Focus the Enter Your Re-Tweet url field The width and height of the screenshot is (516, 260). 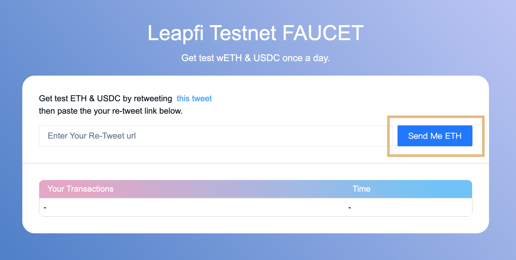[216, 136]
